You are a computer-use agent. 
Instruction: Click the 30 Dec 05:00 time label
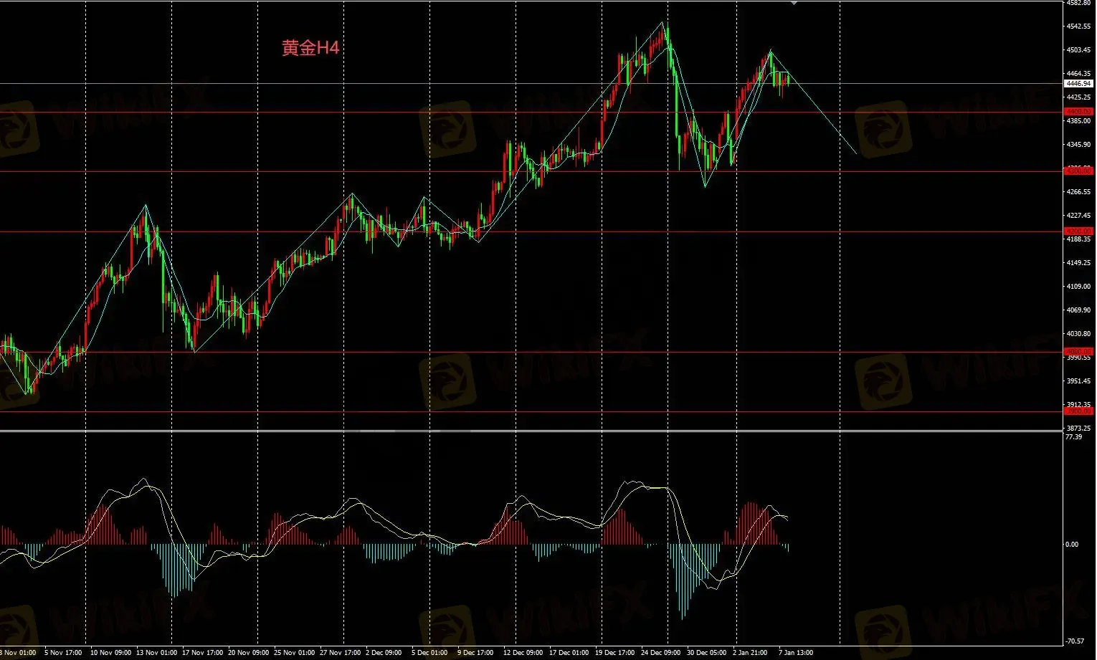706,653
